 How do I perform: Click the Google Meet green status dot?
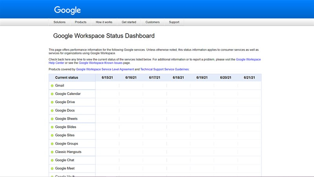point(52,169)
